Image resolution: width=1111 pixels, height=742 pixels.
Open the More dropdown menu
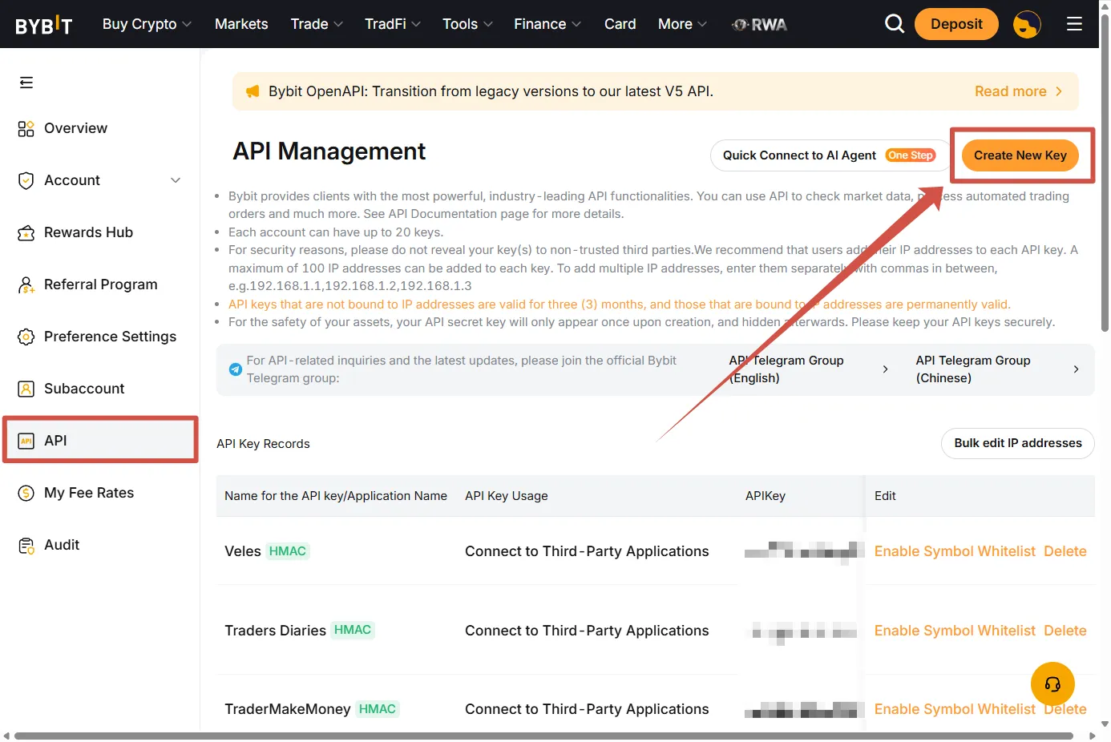[x=682, y=24]
